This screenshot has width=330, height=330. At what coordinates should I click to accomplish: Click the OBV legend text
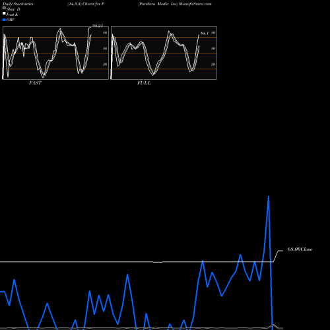pos(11,20)
